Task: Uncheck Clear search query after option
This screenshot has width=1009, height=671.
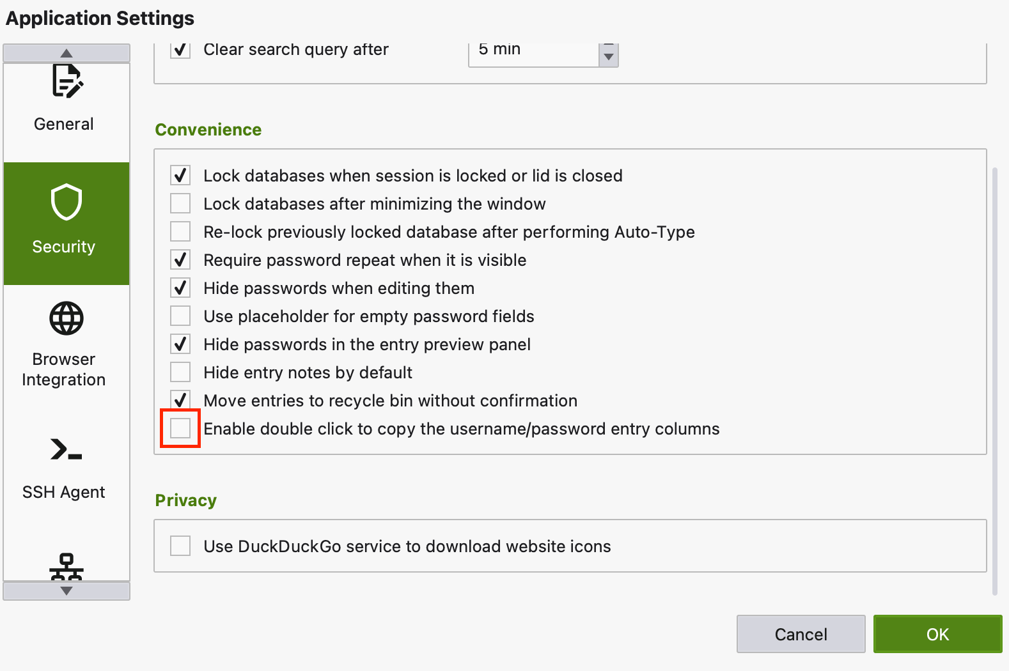Action: pyautogui.click(x=180, y=50)
